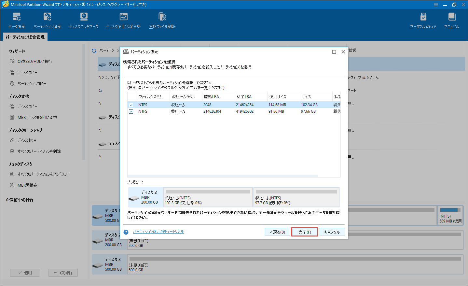The width and height of the screenshot is (468, 286).
Task: Click the horizontal scrollbar under the partition list
Action: (222, 176)
